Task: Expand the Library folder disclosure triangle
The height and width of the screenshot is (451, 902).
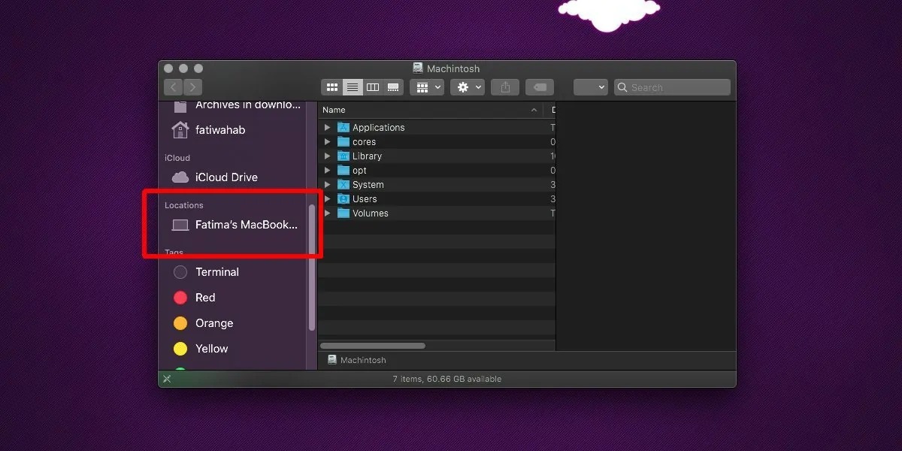Action: (x=327, y=156)
